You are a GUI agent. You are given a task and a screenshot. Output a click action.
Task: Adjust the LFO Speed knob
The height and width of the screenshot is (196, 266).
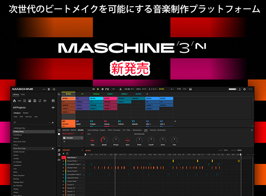pyautogui.click(x=104, y=140)
